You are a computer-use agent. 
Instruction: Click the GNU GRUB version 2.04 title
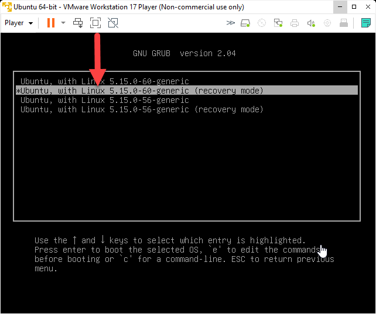pyautogui.click(x=184, y=53)
